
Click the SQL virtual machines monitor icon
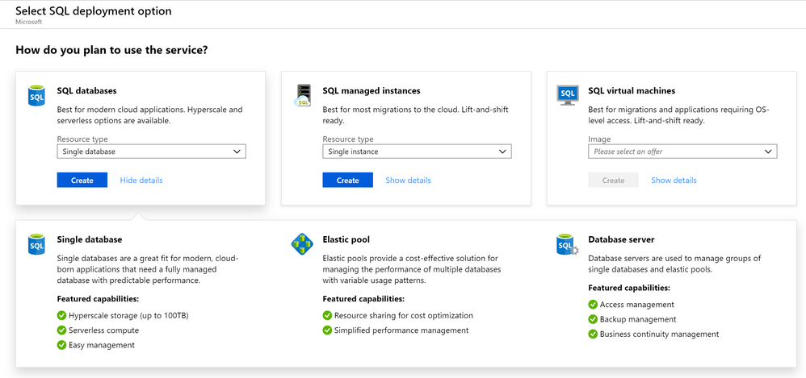click(568, 95)
